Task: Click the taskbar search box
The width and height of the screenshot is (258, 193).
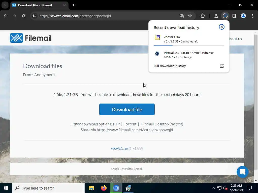Action: coord(48,188)
